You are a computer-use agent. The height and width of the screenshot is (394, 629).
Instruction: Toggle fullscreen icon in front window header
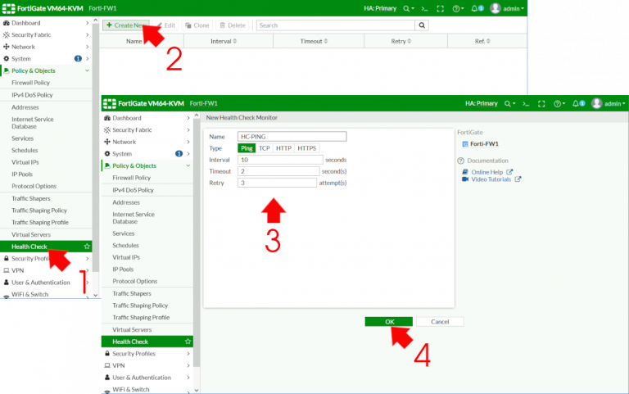click(541, 103)
